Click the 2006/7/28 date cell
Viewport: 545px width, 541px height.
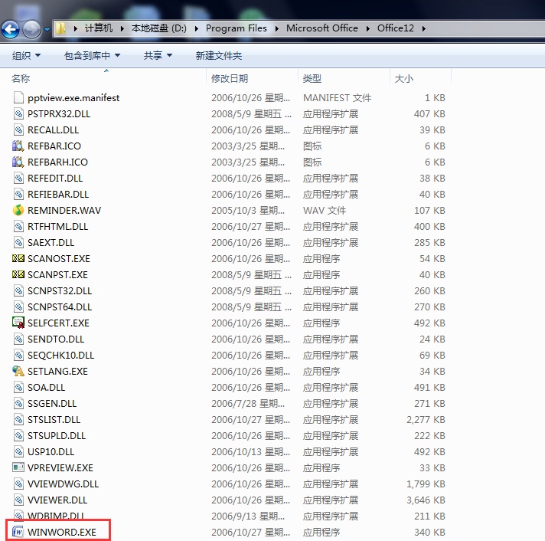[x=248, y=404]
